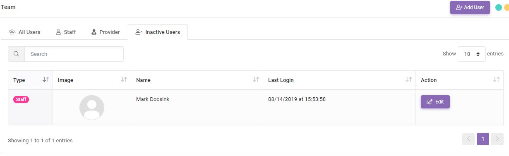Image resolution: width=509 pixels, height=156 pixels.
Task: Go to previous page of results
Action: [x=468, y=139]
